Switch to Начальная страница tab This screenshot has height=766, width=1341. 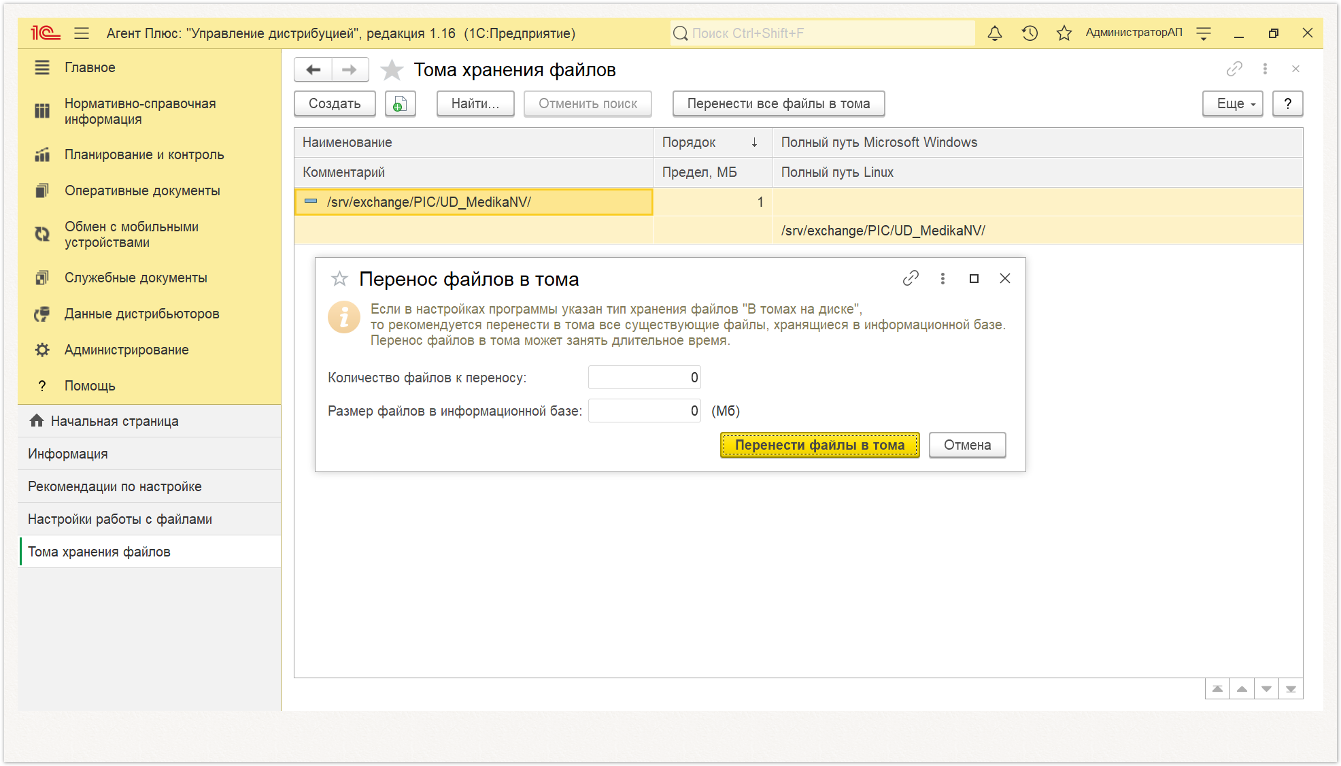point(150,421)
